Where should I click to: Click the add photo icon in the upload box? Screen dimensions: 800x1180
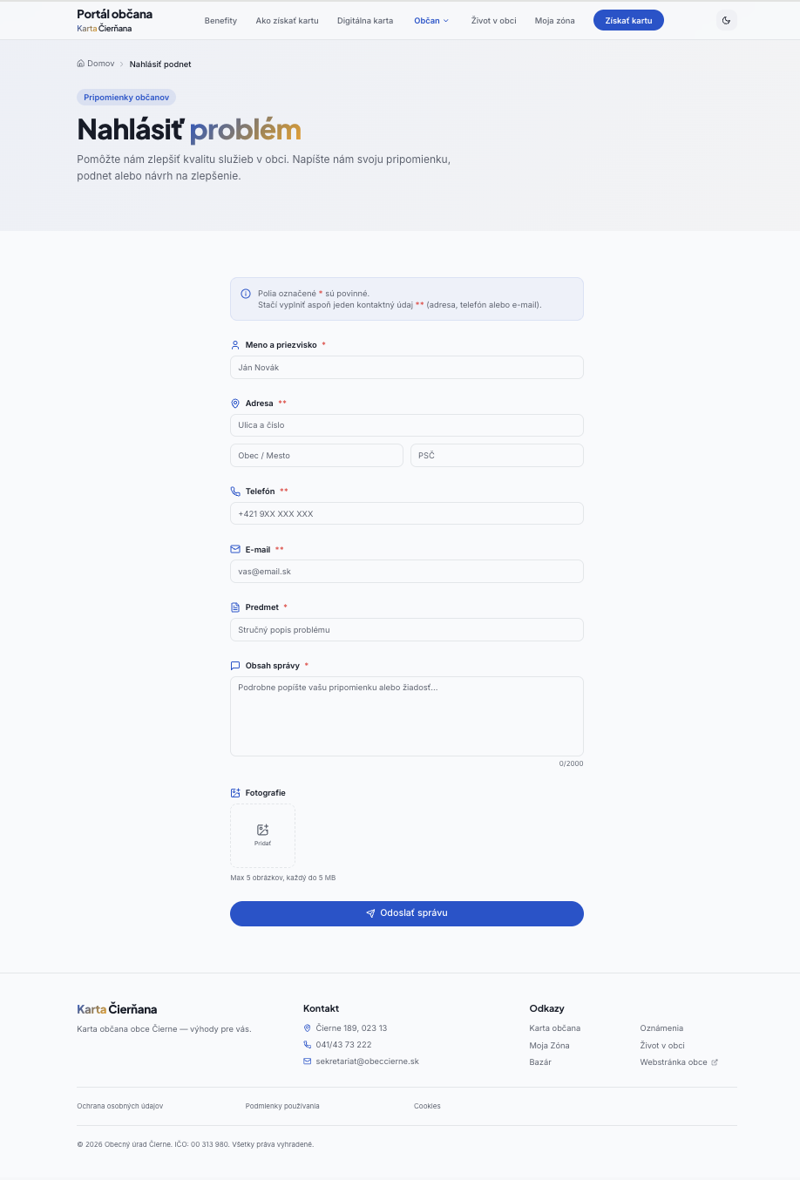coord(262,830)
